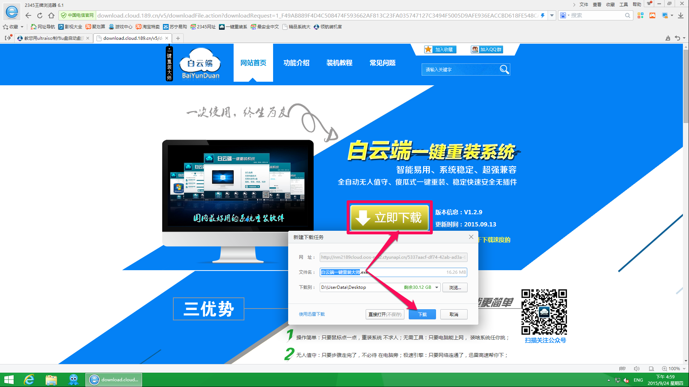Click the website search magnifier icon
The height and width of the screenshot is (387, 689).
pos(504,70)
